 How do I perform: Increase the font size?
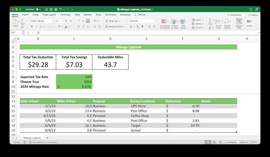67,21
